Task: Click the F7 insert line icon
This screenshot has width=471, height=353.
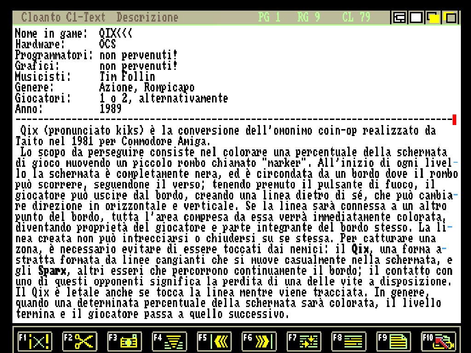Action: point(304,342)
